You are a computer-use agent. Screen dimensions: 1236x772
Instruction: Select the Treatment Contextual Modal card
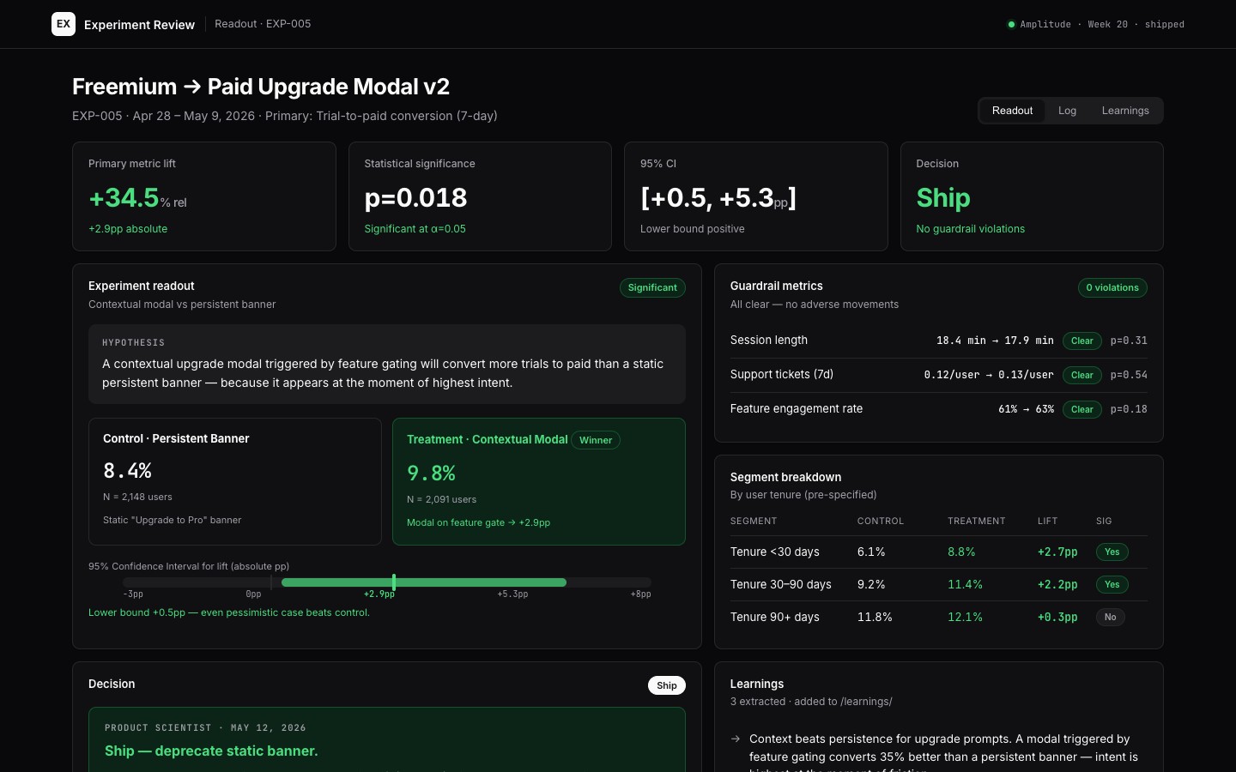pos(539,481)
